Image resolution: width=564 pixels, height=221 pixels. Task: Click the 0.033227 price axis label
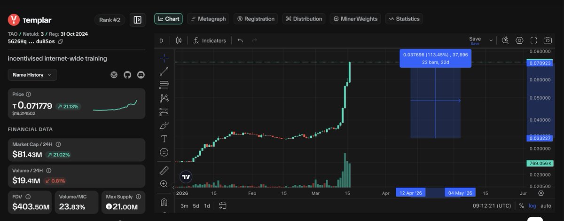pyautogui.click(x=540, y=138)
